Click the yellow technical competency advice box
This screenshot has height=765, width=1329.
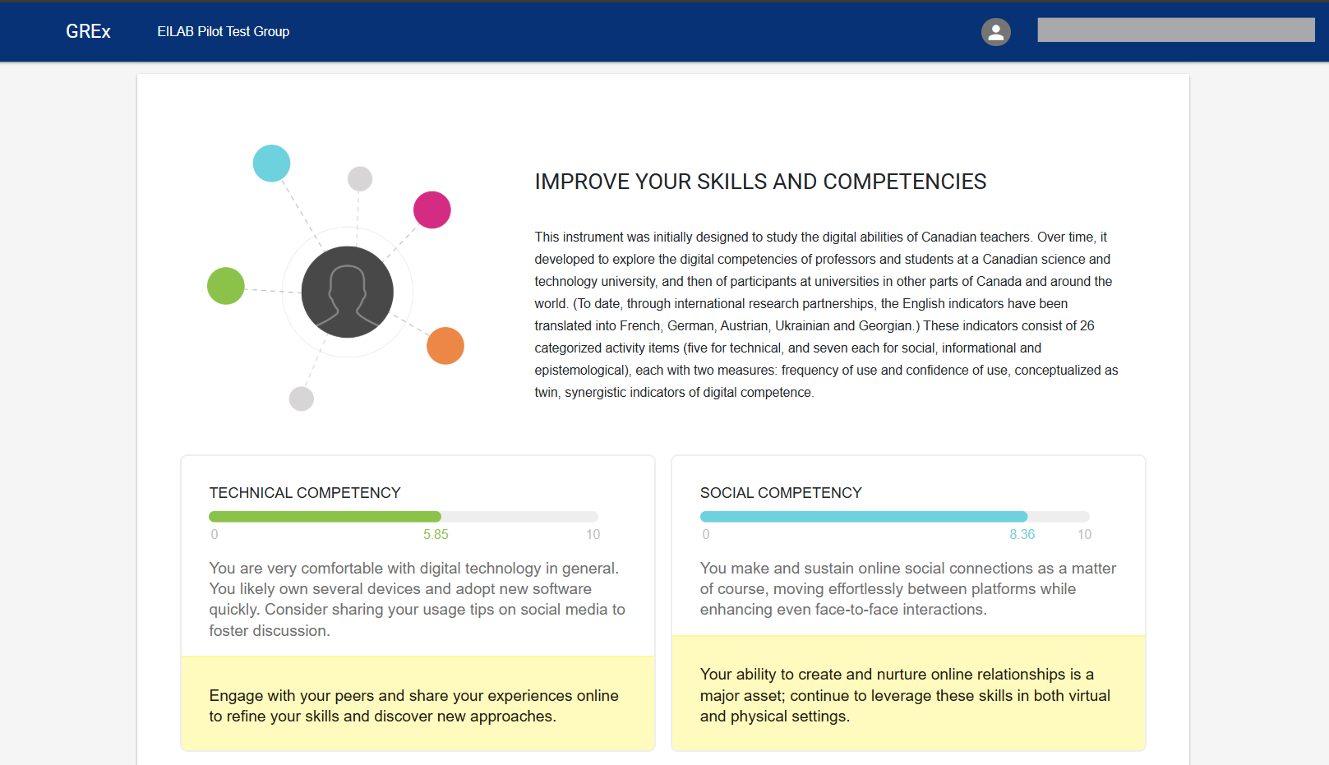click(x=418, y=704)
